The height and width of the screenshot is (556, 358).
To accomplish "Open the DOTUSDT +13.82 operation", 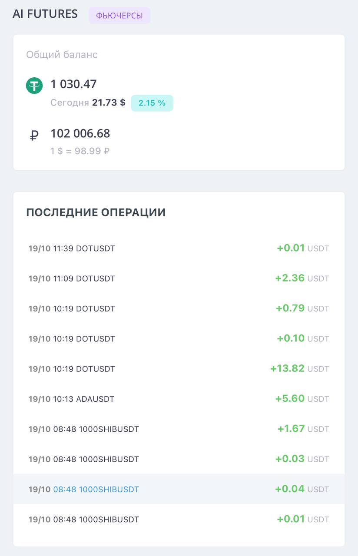I will coord(179,369).
